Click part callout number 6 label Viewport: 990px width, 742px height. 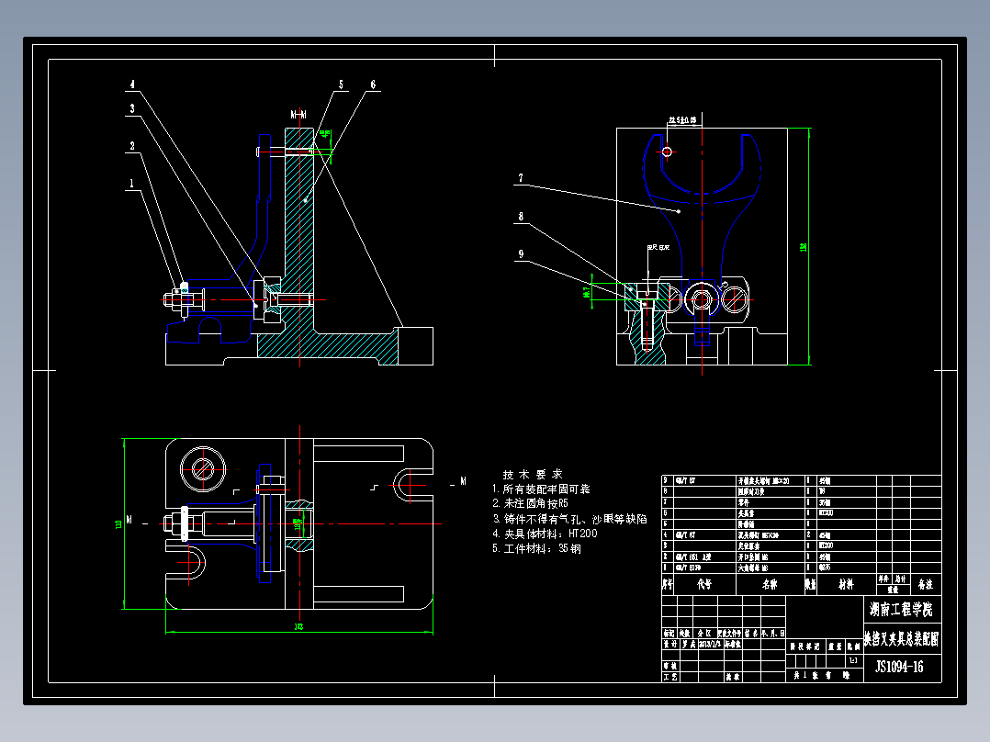(x=373, y=84)
